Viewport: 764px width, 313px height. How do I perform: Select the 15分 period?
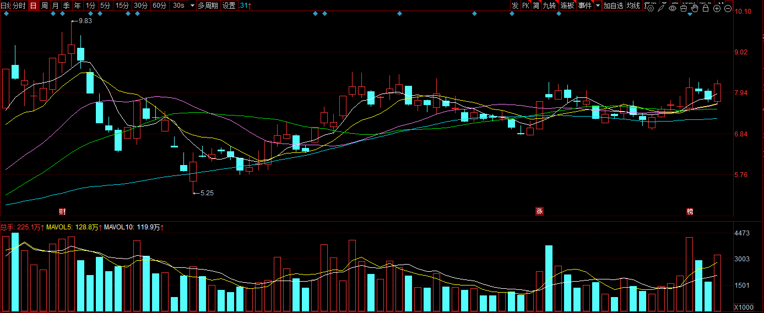click(122, 6)
